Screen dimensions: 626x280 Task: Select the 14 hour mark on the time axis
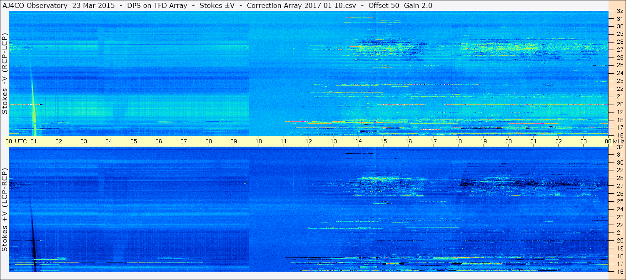click(x=359, y=141)
